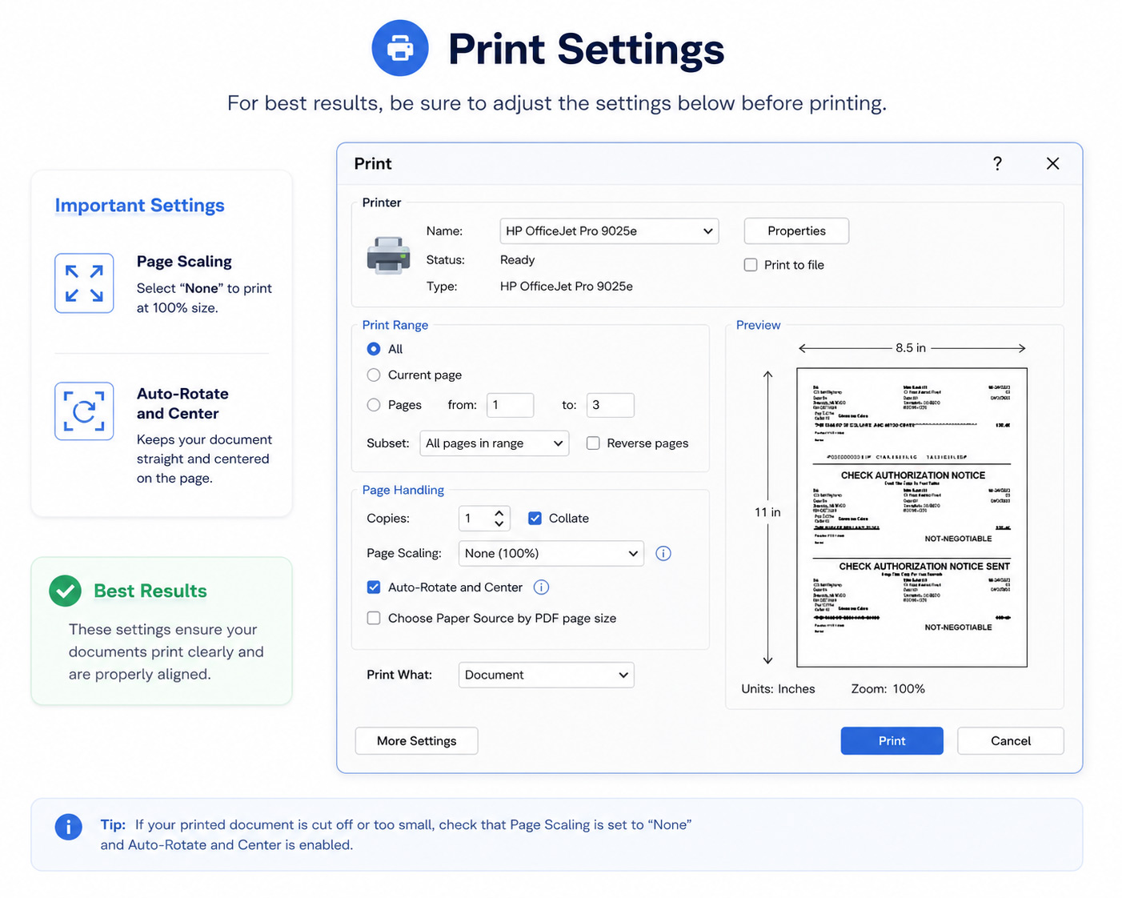
Task: Enable Choose Paper Source by PDF page size
Action: 374,618
